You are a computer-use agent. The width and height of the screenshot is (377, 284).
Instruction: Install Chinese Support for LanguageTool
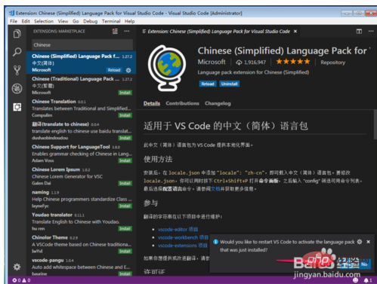point(125,160)
